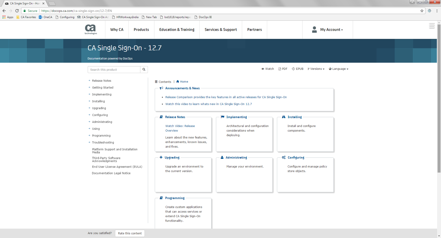Expand Installing tree node in sidebar
The image size is (441, 238).
(89, 101)
